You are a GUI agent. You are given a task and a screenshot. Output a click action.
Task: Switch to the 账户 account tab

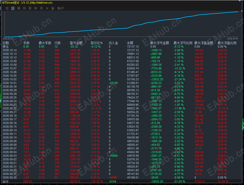60,8
